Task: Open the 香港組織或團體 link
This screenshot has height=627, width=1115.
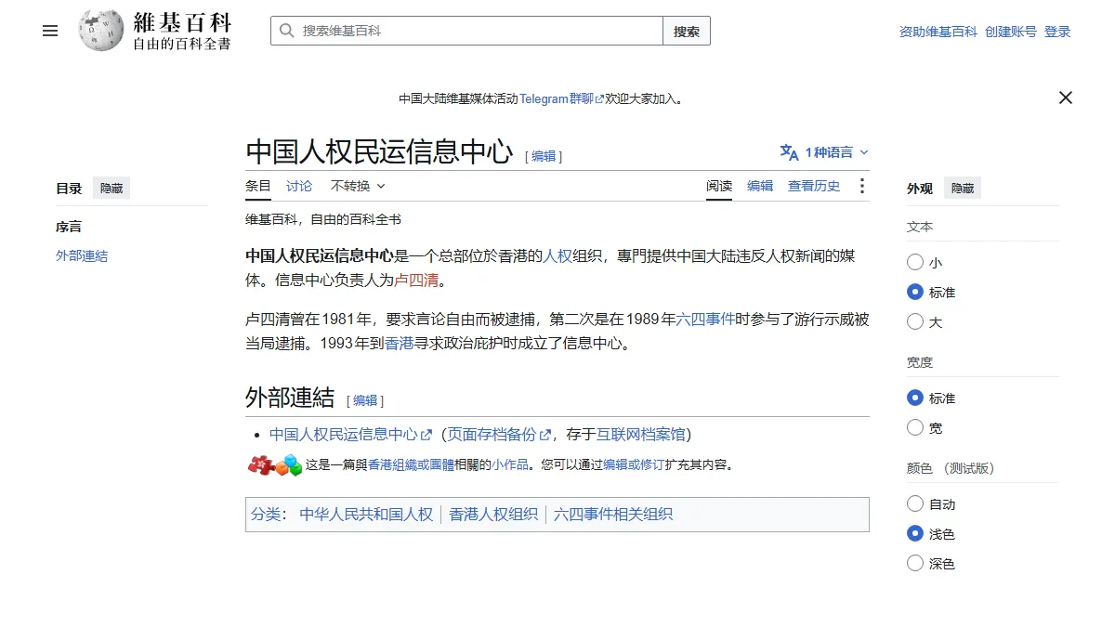Action: [411, 465]
